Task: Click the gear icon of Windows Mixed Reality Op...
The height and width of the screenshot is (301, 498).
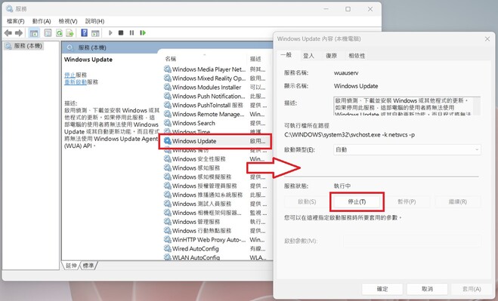Action: pyautogui.click(x=167, y=78)
